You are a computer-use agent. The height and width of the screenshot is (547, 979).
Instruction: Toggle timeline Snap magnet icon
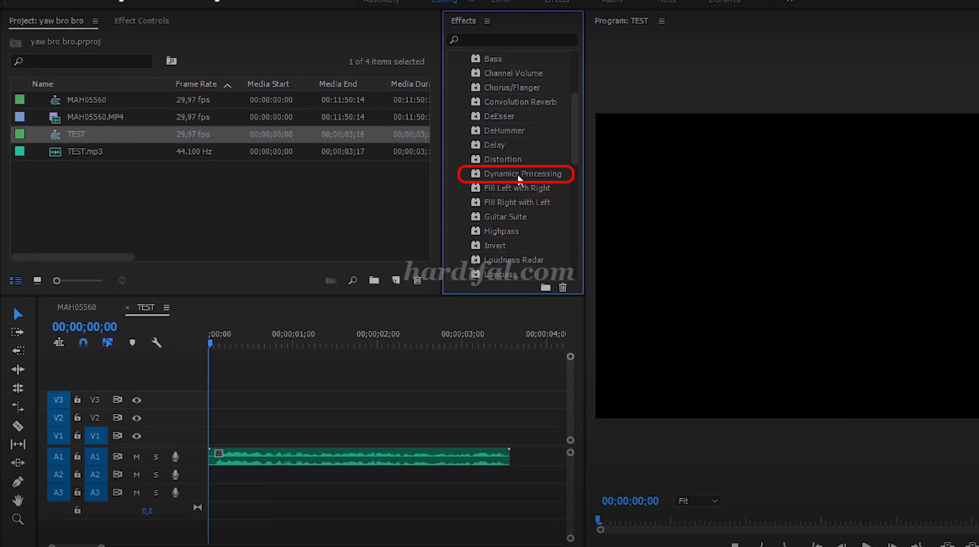coord(83,343)
